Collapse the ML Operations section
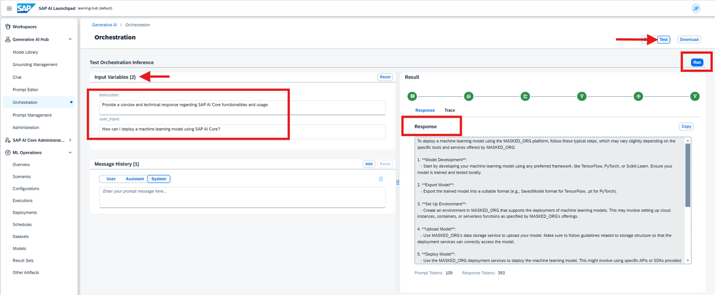 [70, 153]
